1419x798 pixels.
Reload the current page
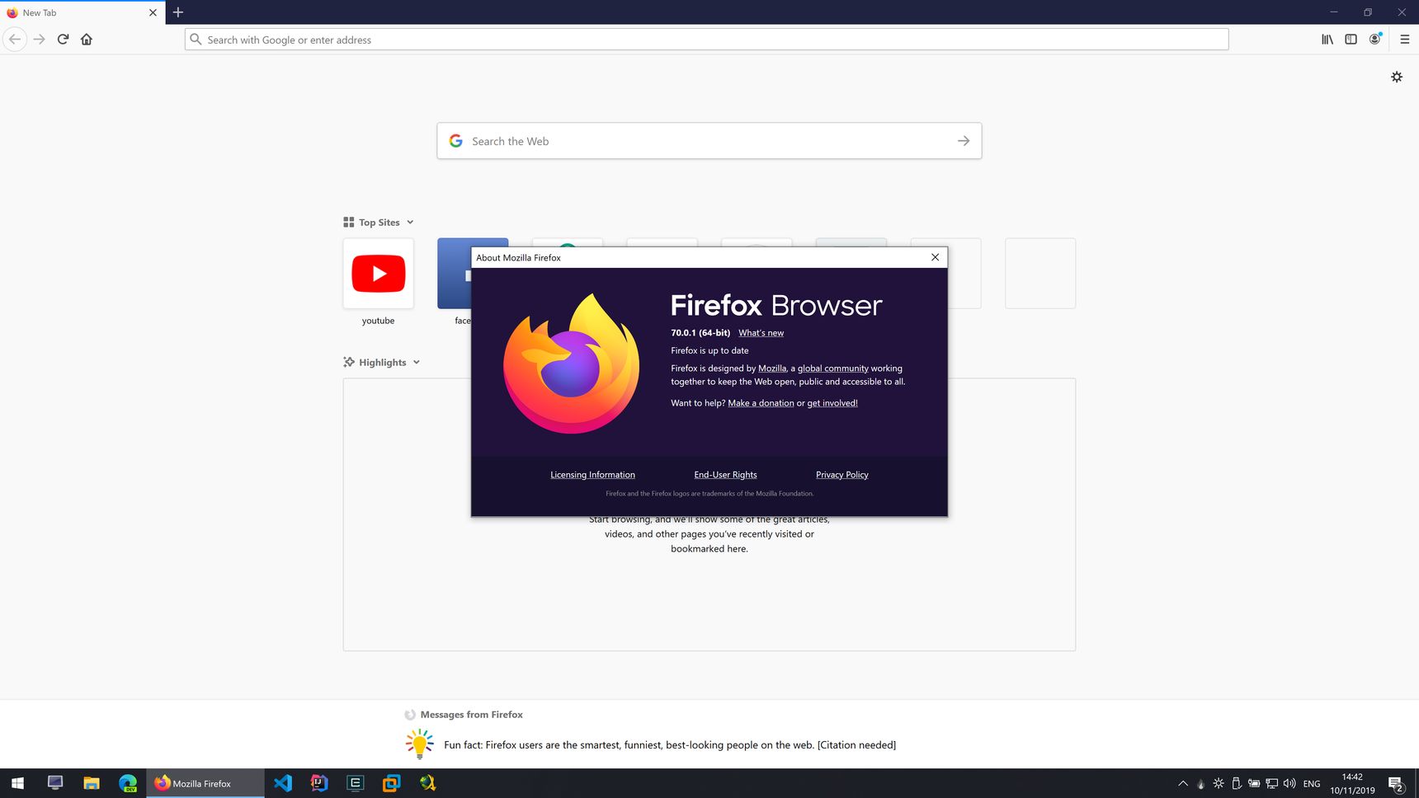click(x=63, y=40)
